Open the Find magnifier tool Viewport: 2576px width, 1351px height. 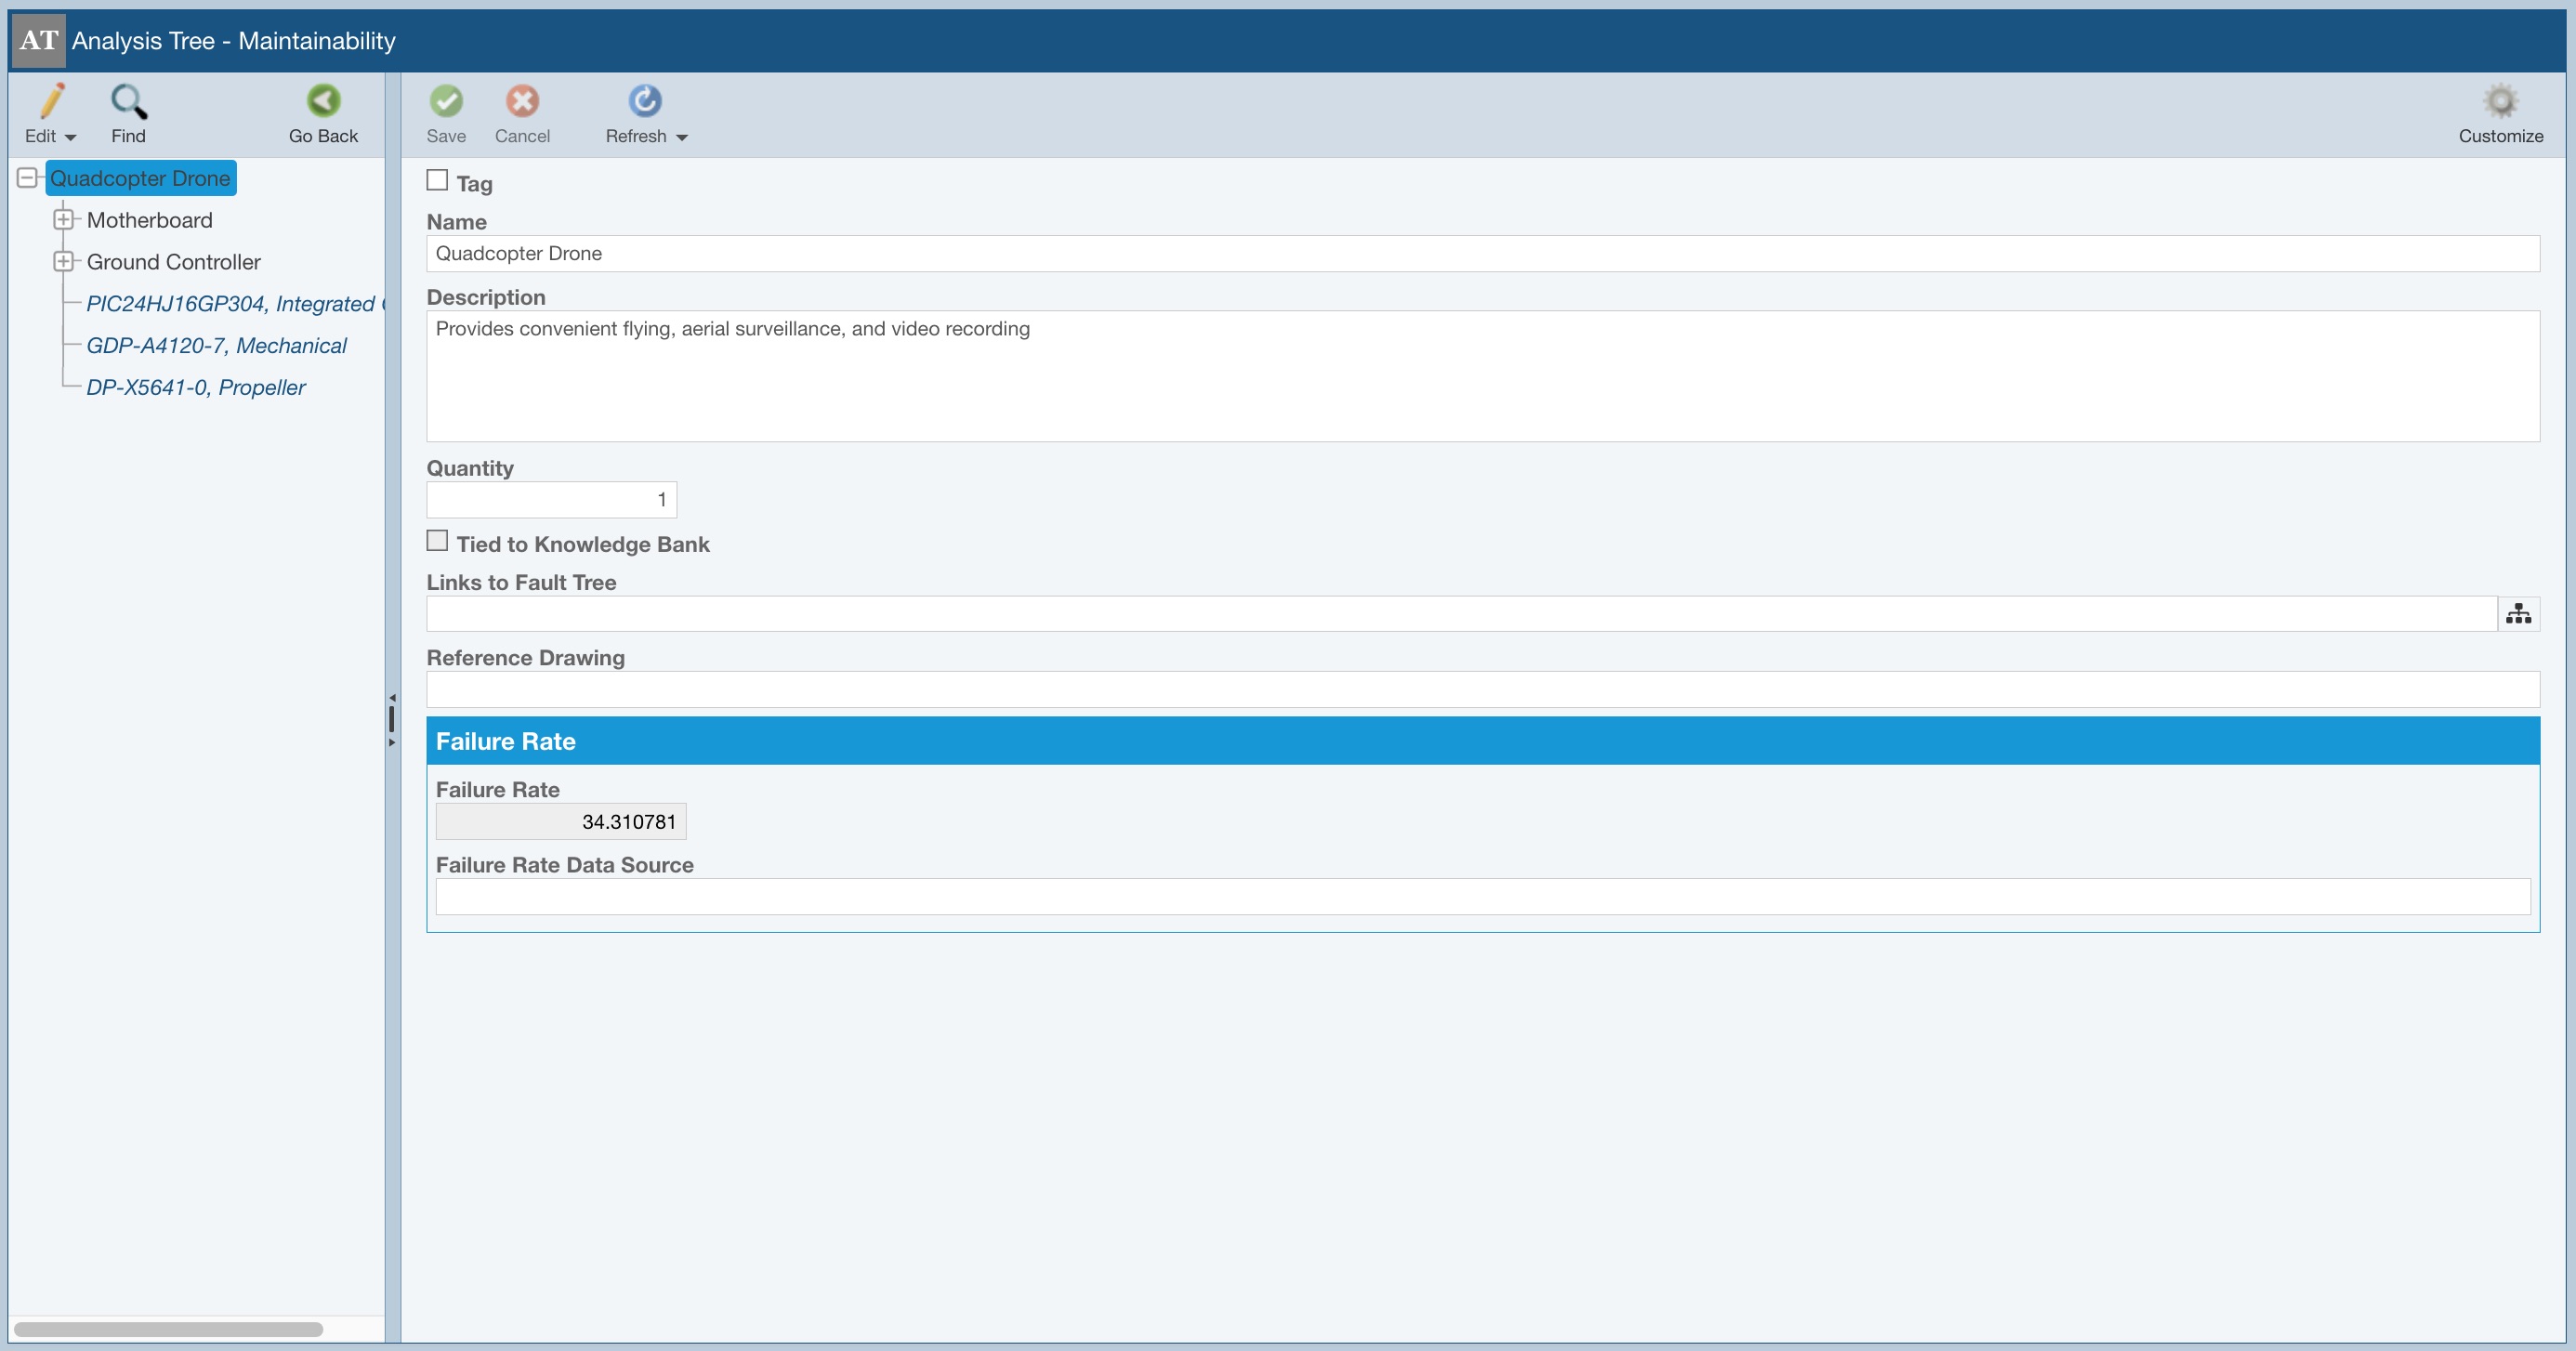click(x=128, y=101)
